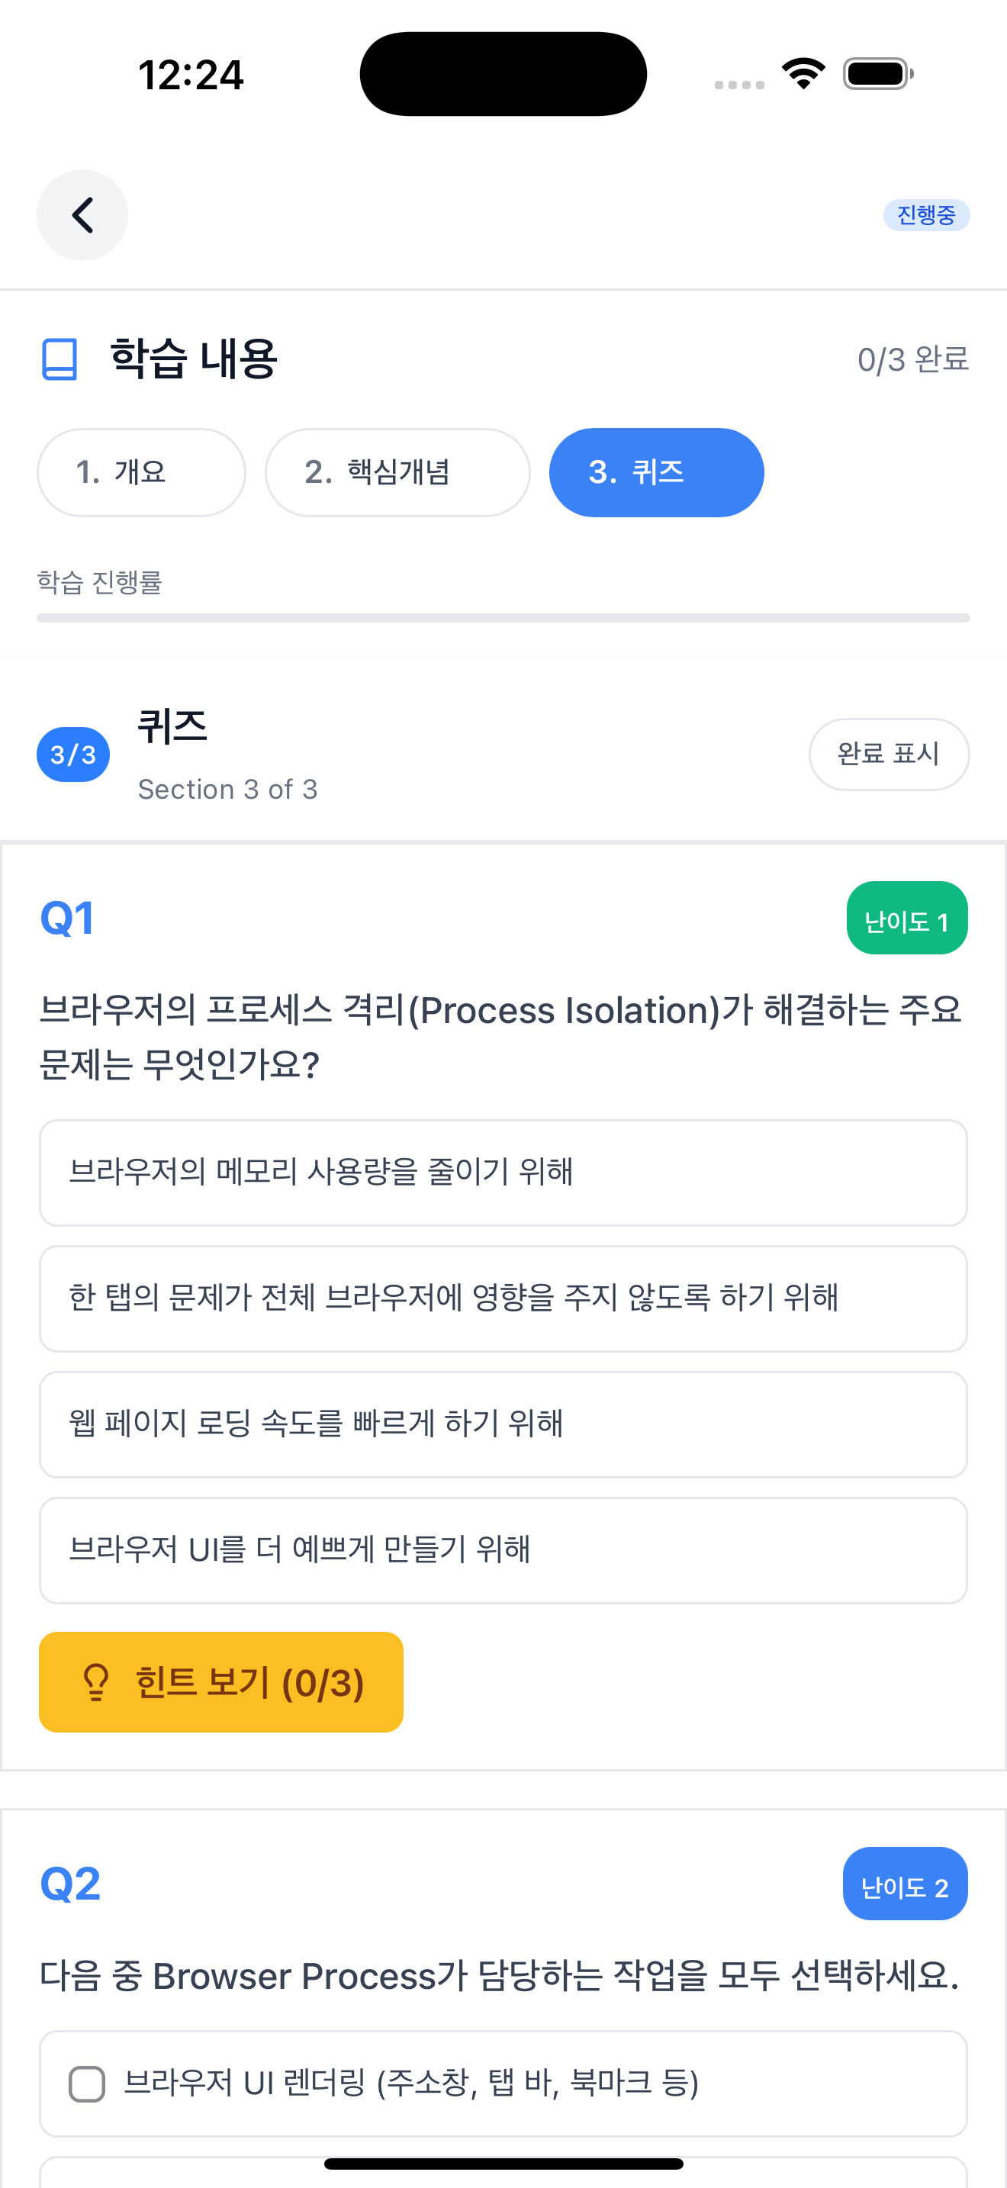The image size is (1007, 2188).
Task: Tap the 진행중 status badge
Action: [x=925, y=215]
